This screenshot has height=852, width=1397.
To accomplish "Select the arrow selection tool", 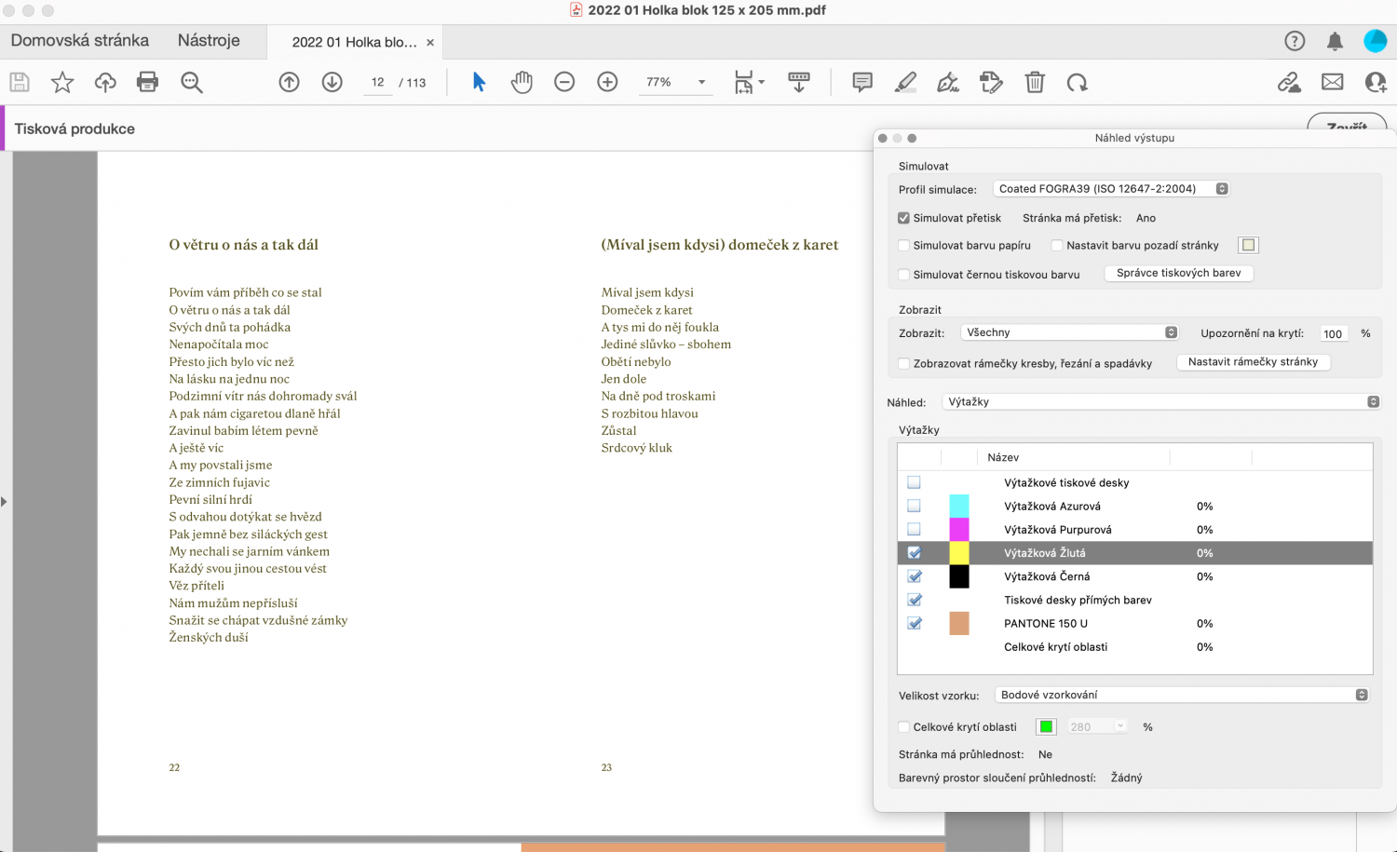I will coord(478,82).
